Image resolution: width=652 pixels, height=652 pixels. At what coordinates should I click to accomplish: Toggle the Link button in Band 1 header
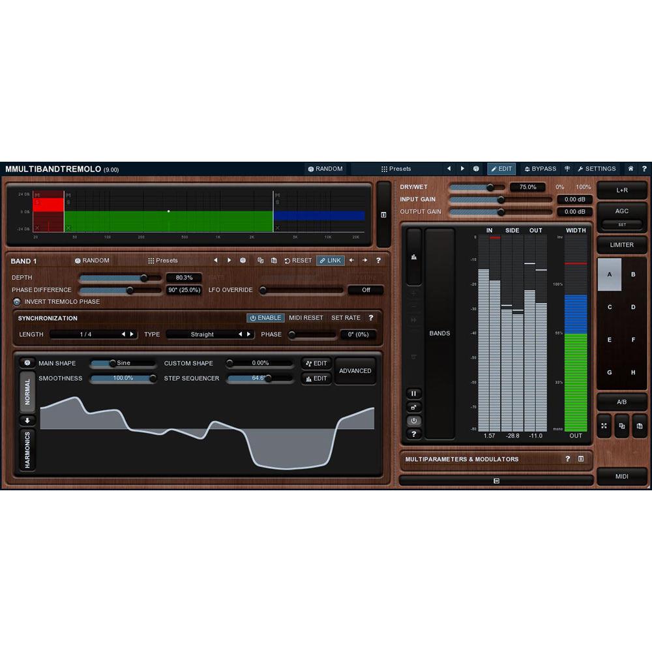pyautogui.click(x=330, y=260)
